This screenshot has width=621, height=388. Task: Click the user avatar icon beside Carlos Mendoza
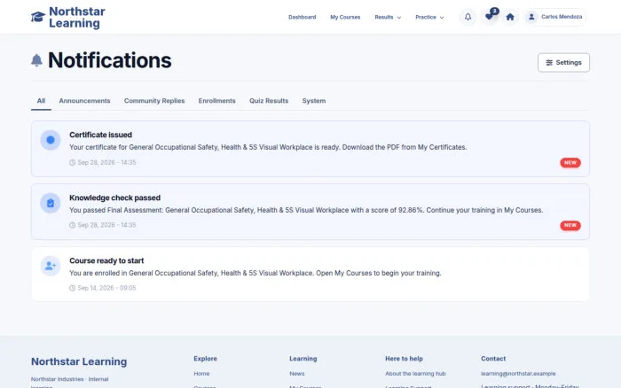[x=531, y=17]
